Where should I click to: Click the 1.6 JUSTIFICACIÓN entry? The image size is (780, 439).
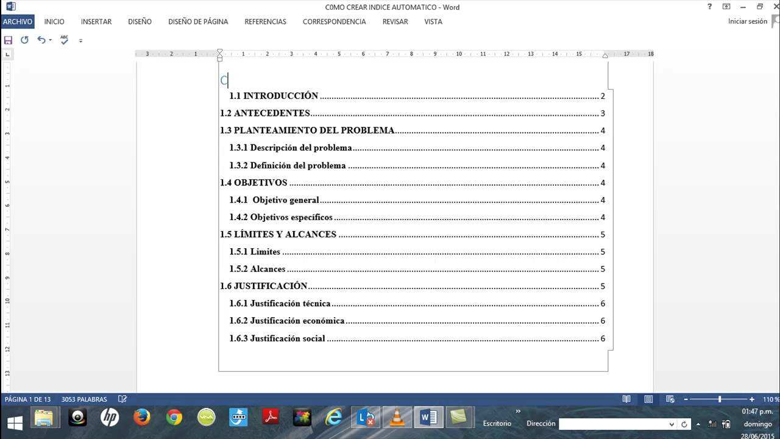413,286
